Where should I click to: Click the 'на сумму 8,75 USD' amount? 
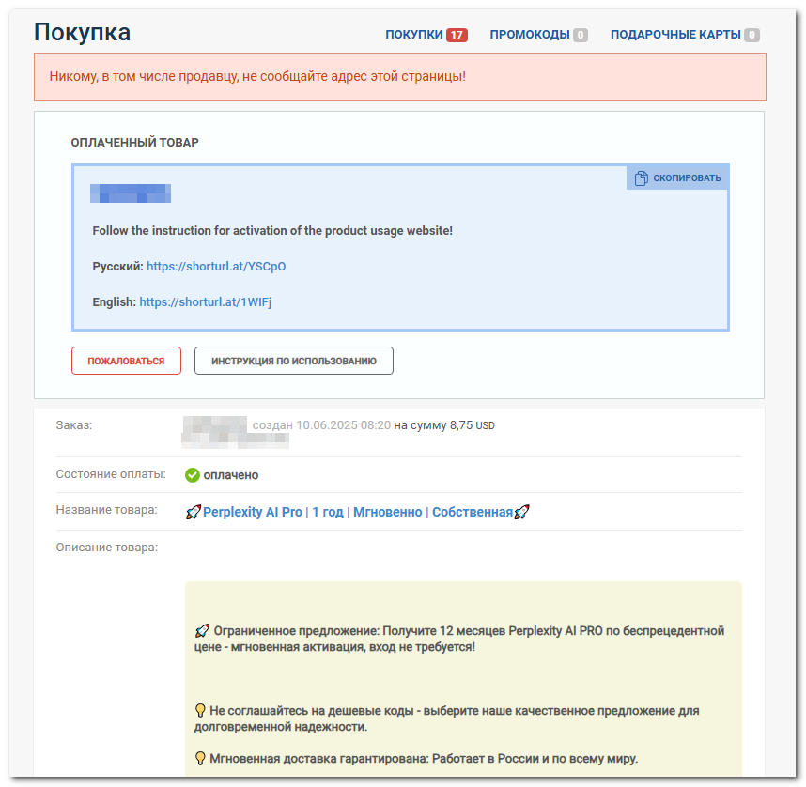point(444,425)
